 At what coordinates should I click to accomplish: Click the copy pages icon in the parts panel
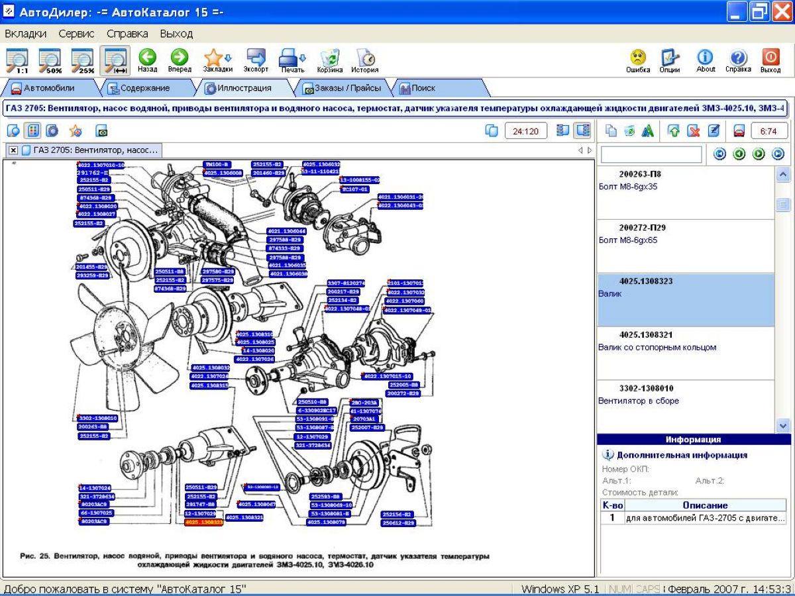[611, 130]
